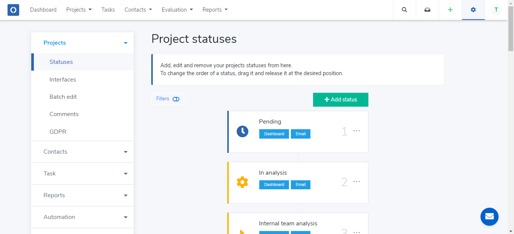Click the scrollbar down arrow

point(511,231)
